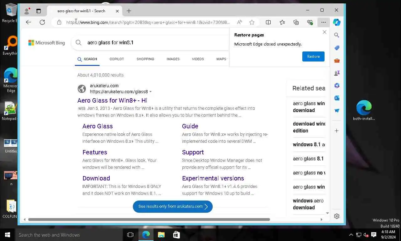Open Collections icon
Viewport: 401px width, 241px height.
[296, 22]
